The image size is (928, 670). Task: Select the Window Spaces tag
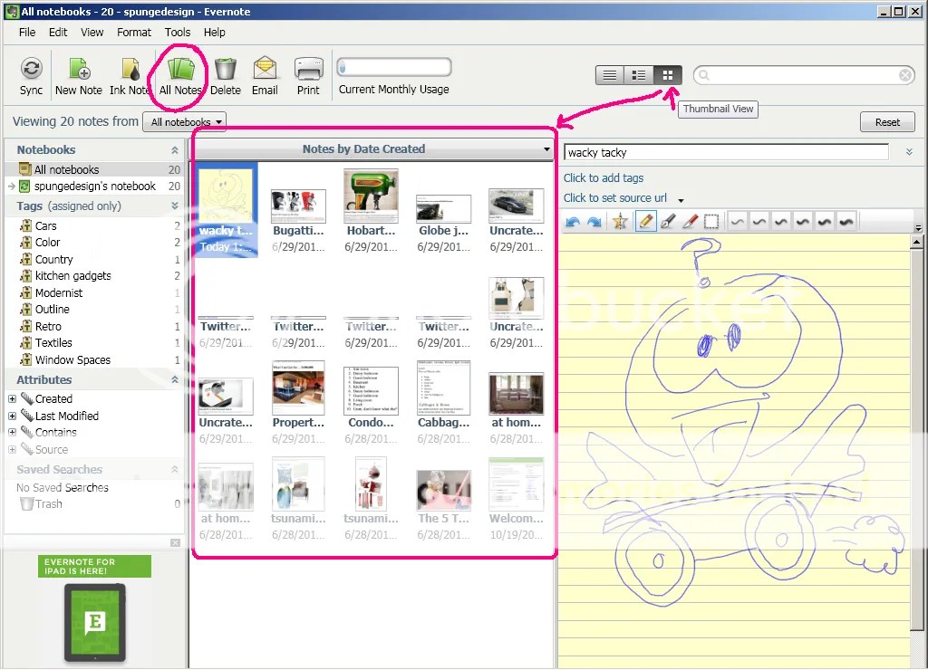[x=72, y=360]
